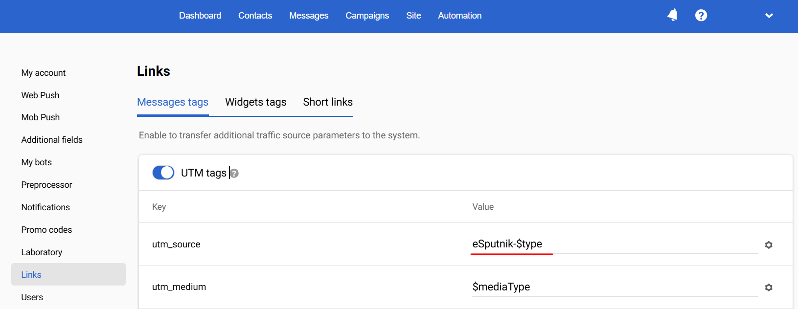Open the help question mark icon
798x309 pixels.
click(701, 16)
